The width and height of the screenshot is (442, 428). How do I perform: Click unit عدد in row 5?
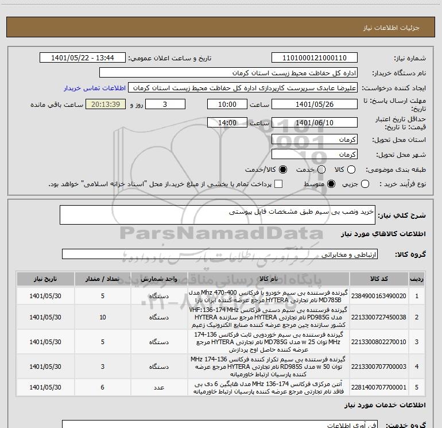pyautogui.click(x=159, y=388)
